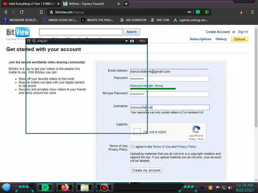
Task: Click the Username field
Action: click(x=170, y=107)
